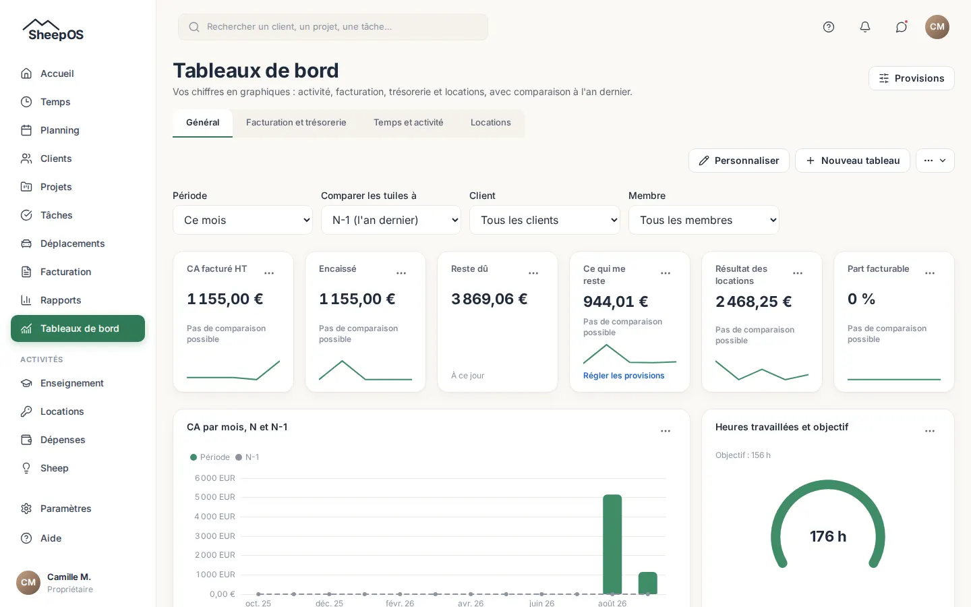Open options for Reste dû tile

tap(533, 273)
